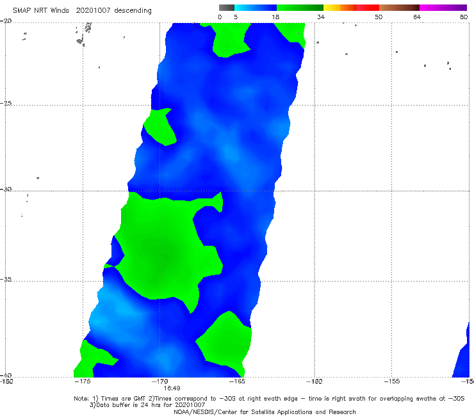This screenshot has height=416, width=474.
Task: Click the title text "SMAP NRT Winds"
Action: [x=41, y=10]
